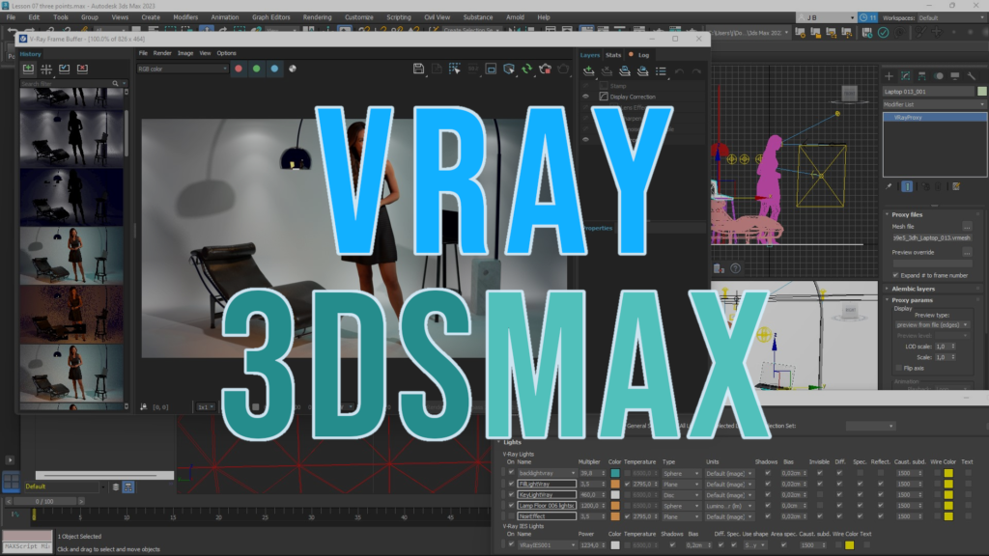989x556 pixels.
Task: Click the Laptop 013_001 object name field
Action: [928, 92]
